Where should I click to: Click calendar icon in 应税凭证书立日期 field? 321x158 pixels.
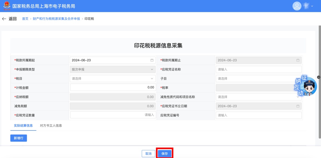coord(298,106)
